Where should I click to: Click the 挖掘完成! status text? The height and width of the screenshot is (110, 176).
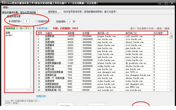click(41, 96)
